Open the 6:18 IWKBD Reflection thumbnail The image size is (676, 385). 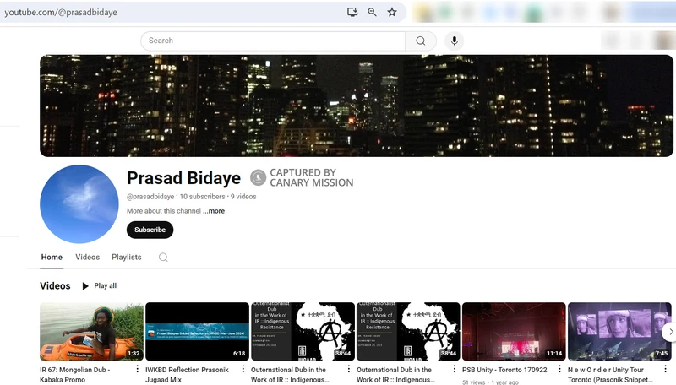tap(197, 332)
